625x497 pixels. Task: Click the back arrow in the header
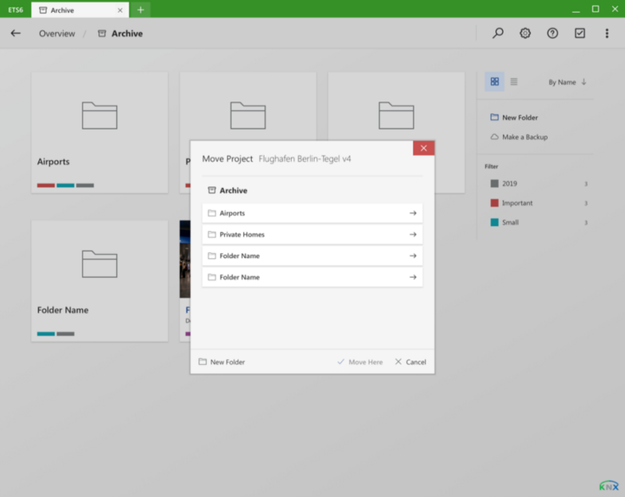point(15,33)
